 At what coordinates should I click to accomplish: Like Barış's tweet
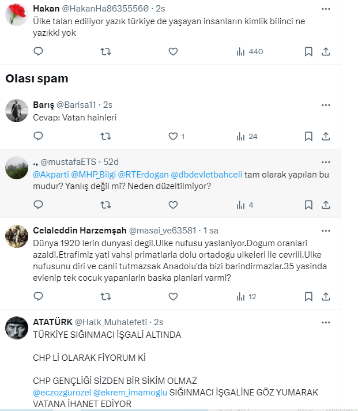click(173, 137)
